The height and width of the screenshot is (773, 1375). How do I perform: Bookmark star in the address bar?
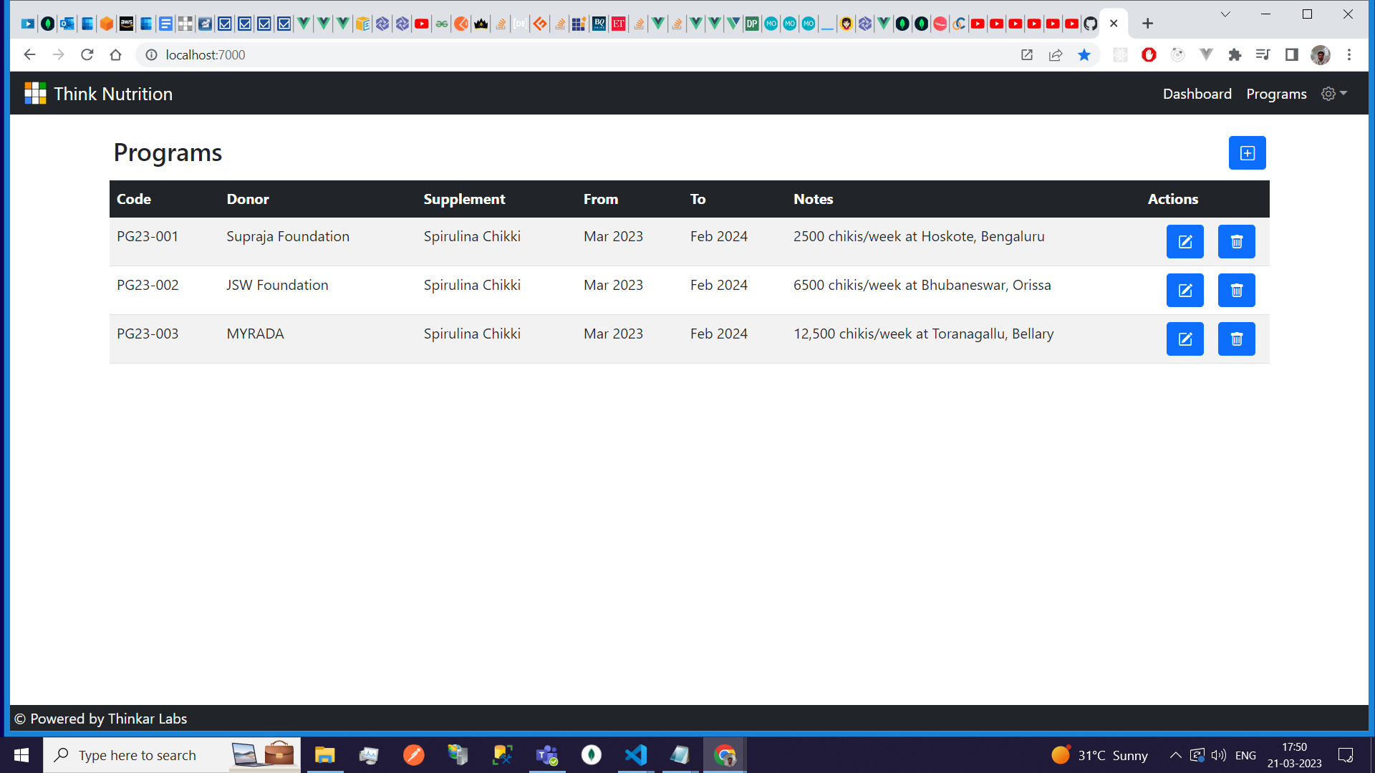(1084, 55)
